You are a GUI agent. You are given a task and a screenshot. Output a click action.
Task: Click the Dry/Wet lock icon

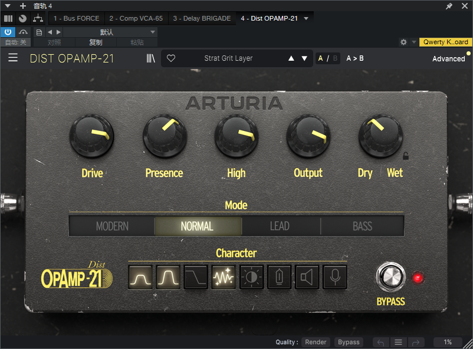point(406,156)
